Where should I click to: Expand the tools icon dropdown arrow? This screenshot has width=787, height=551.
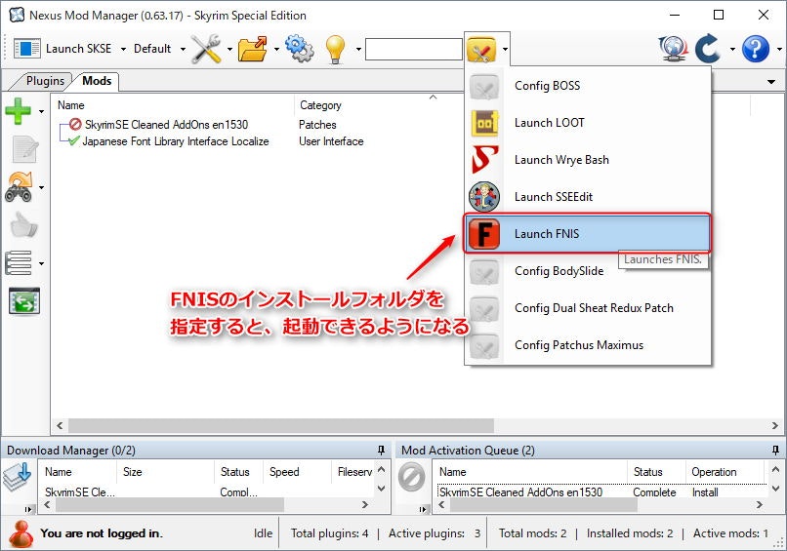(x=229, y=49)
